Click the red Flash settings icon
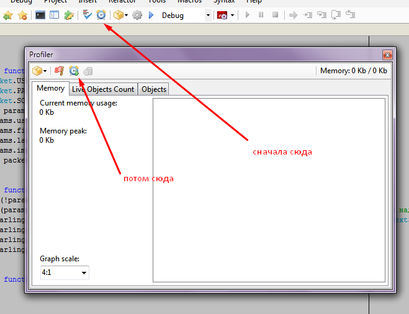The height and width of the screenshot is (314, 409). (x=222, y=16)
